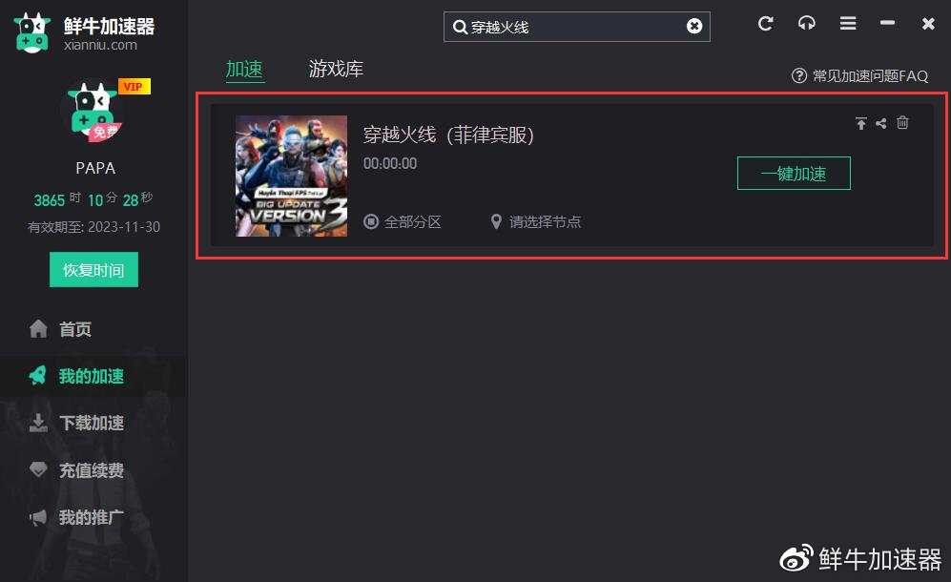Open the customer service headset icon
Viewport: 951px width, 582px height.
pyautogui.click(x=806, y=24)
